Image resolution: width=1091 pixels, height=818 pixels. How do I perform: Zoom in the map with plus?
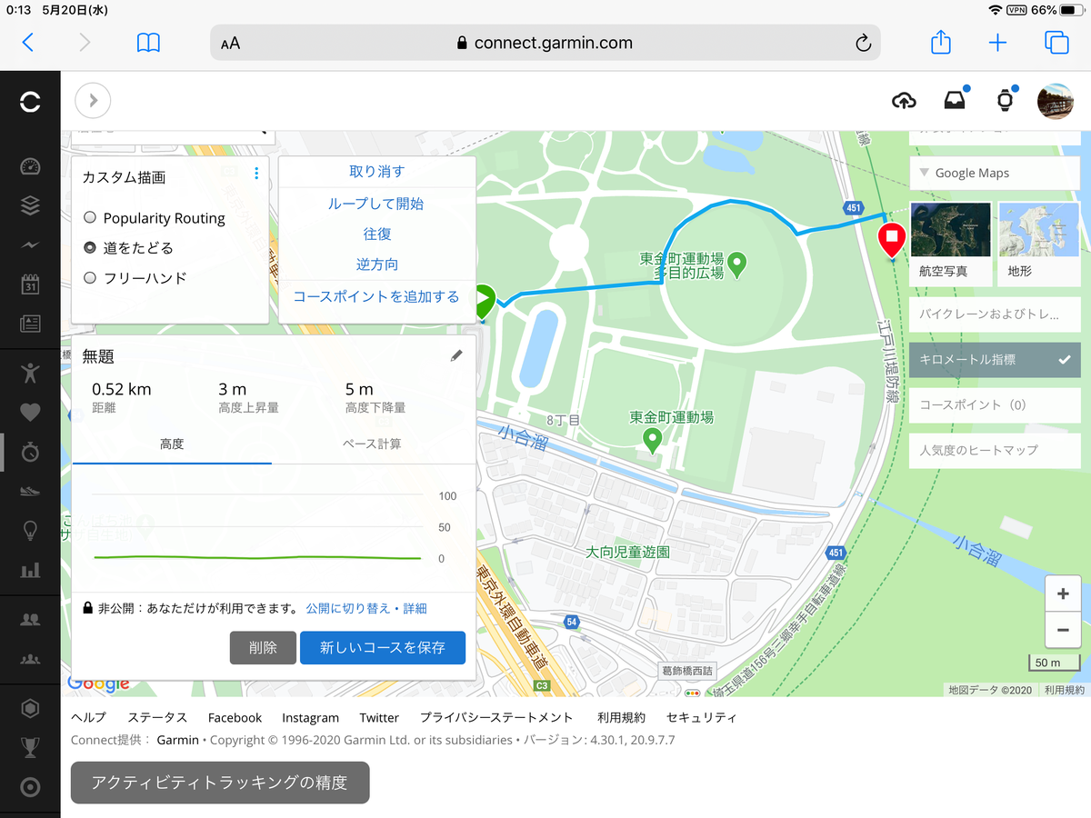(x=1063, y=594)
